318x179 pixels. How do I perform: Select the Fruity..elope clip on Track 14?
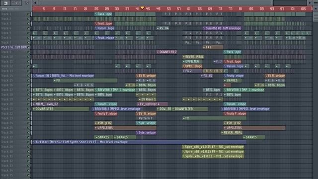pos(234,76)
